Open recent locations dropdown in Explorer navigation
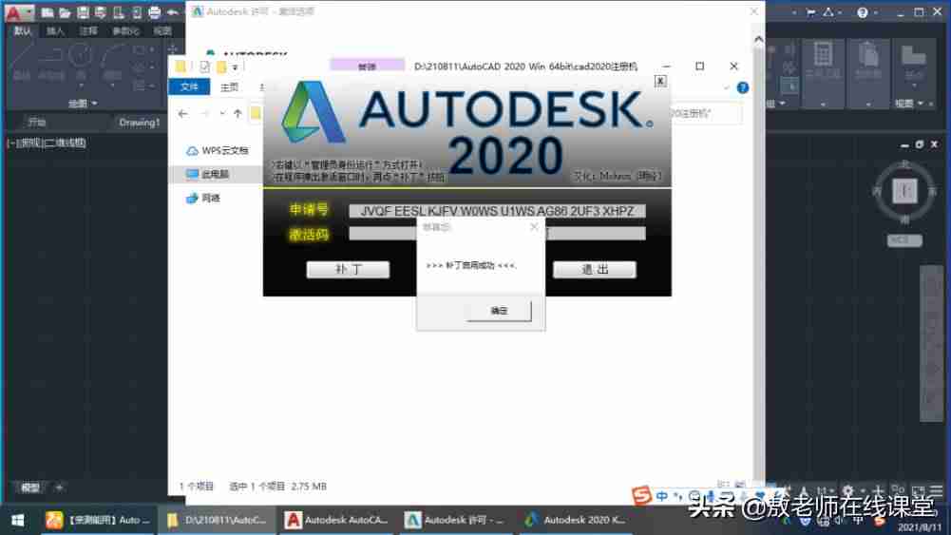 (x=222, y=113)
